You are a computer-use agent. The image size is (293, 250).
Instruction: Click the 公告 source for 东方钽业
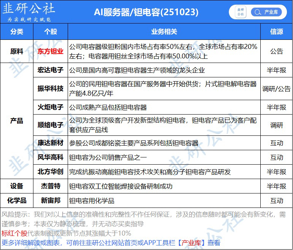277,51
